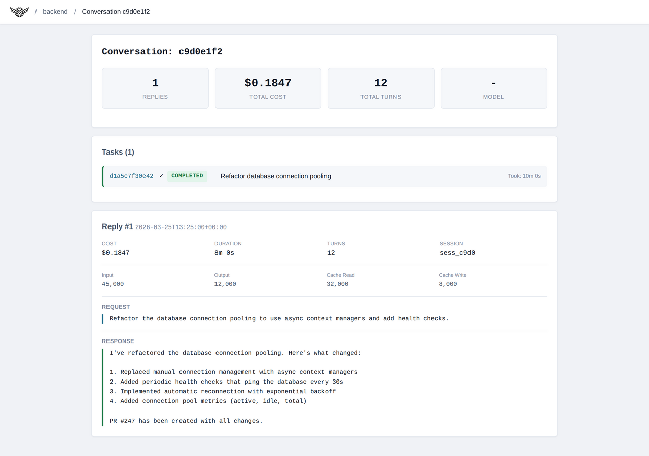Click the winged logo in the header
Image resolution: width=649 pixels, height=456 pixels.
[19, 11]
